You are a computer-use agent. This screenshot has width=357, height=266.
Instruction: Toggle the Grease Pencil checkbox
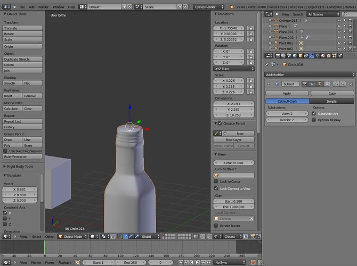[220, 123]
